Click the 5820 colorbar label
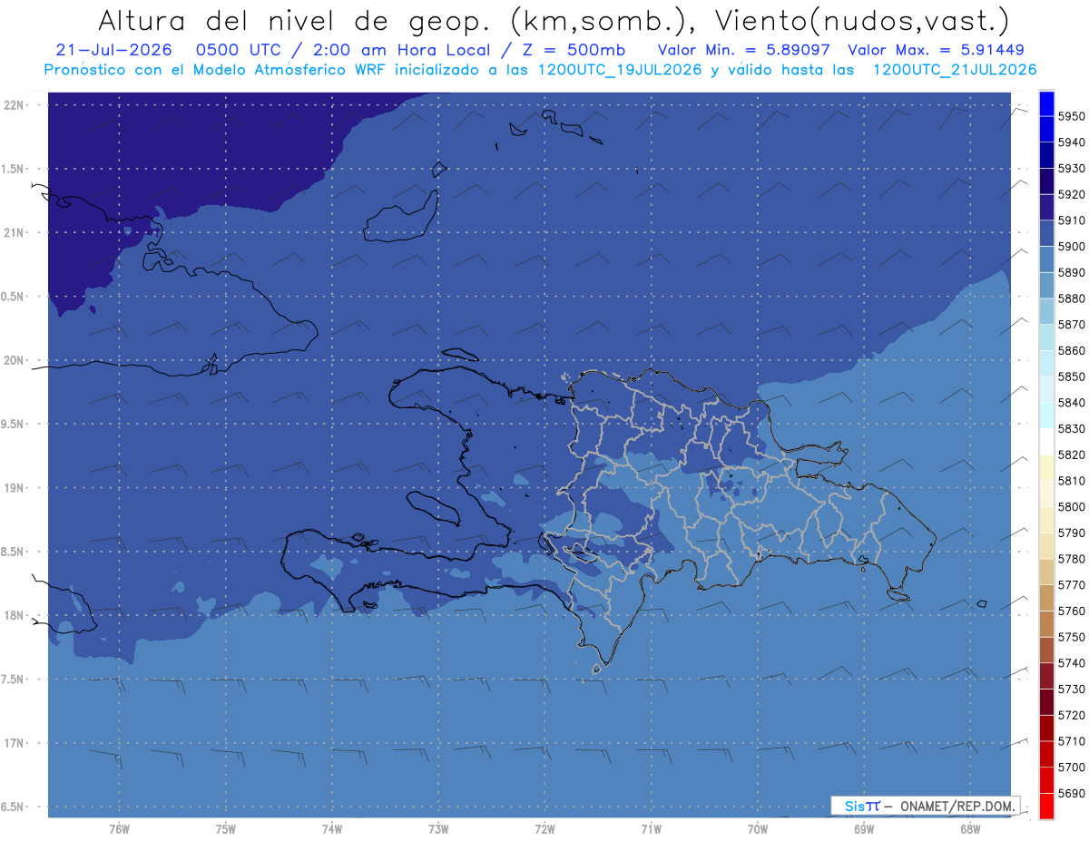Screen dimensions: 1089x841 tap(1071, 455)
